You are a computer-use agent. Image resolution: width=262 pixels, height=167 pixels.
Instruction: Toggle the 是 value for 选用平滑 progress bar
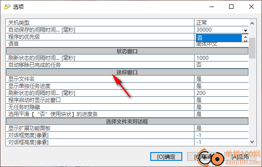click(199, 114)
